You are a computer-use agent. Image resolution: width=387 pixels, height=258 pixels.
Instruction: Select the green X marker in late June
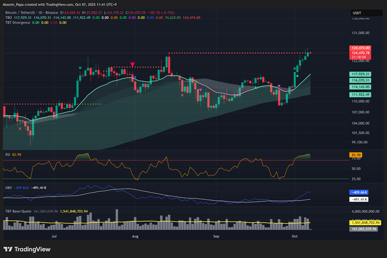[80, 68]
